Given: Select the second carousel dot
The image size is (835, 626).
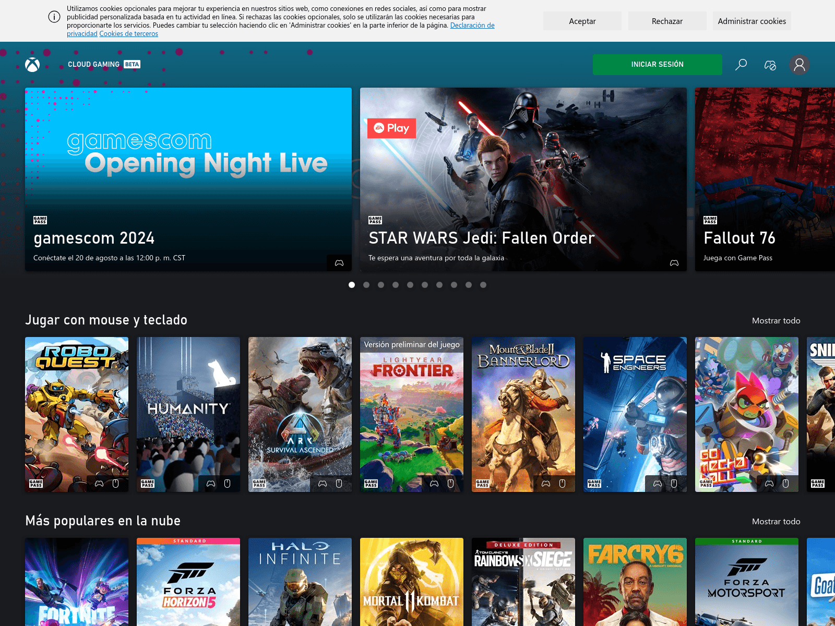Looking at the screenshot, I should [366, 285].
